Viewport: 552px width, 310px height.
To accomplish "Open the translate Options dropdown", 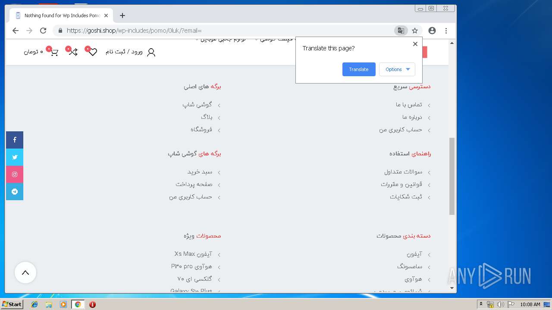I will (x=397, y=69).
